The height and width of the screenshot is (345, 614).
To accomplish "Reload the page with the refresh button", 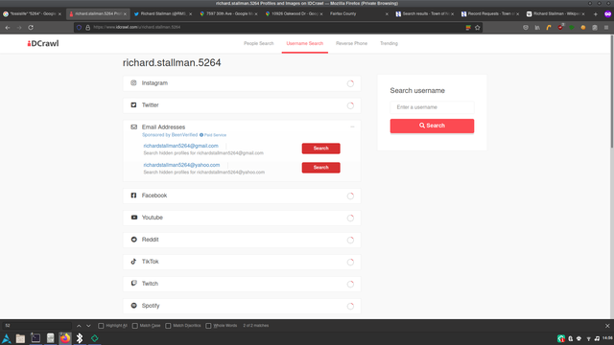I will (31, 28).
